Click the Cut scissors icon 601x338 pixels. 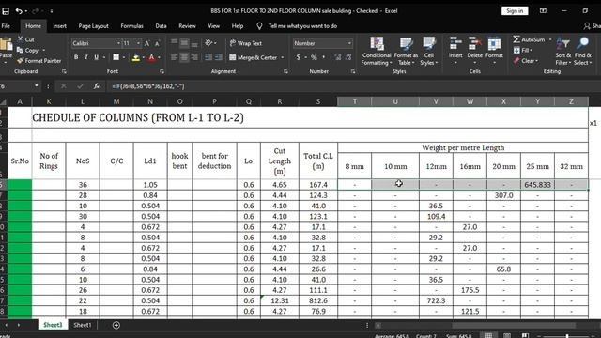21,39
